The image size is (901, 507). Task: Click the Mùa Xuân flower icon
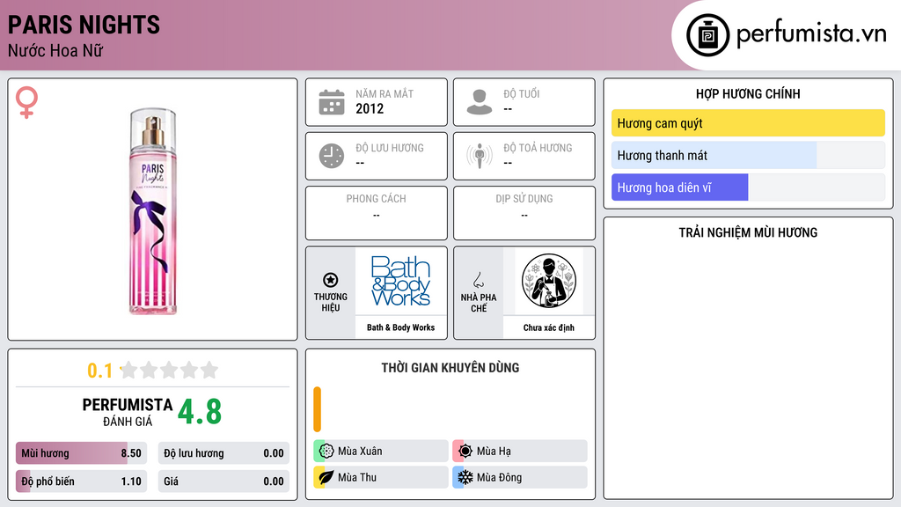click(x=326, y=451)
